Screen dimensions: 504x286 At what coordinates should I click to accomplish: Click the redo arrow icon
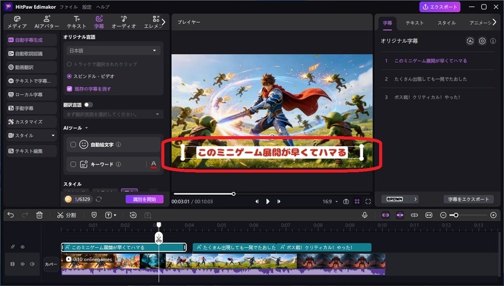pyautogui.click(x=25, y=215)
